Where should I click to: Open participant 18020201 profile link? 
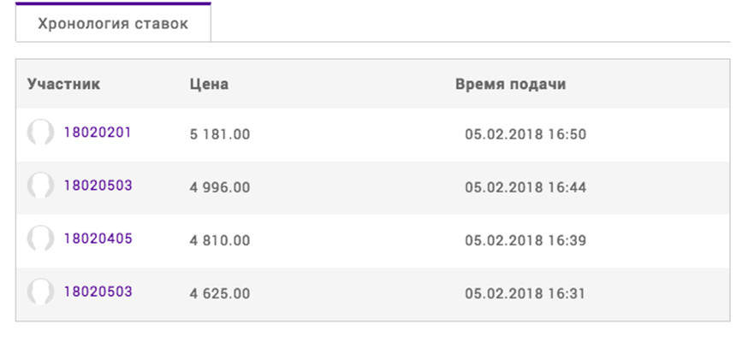[x=98, y=133]
